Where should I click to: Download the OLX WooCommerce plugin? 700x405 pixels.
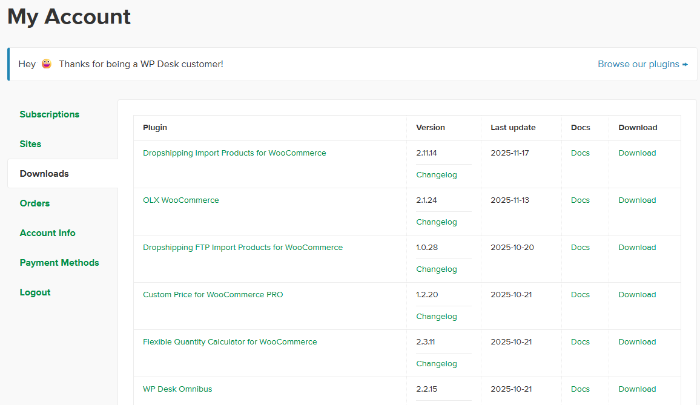[x=637, y=200]
